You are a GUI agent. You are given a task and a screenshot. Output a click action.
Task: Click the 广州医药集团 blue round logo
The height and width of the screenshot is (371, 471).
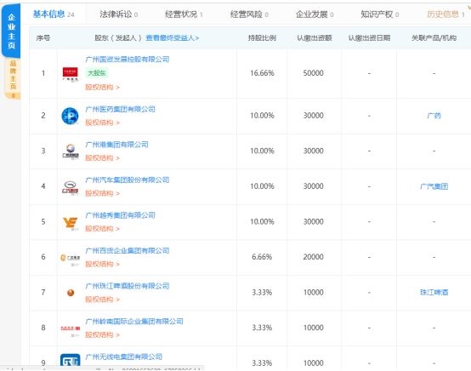pyautogui.click(x=70, y=116)
